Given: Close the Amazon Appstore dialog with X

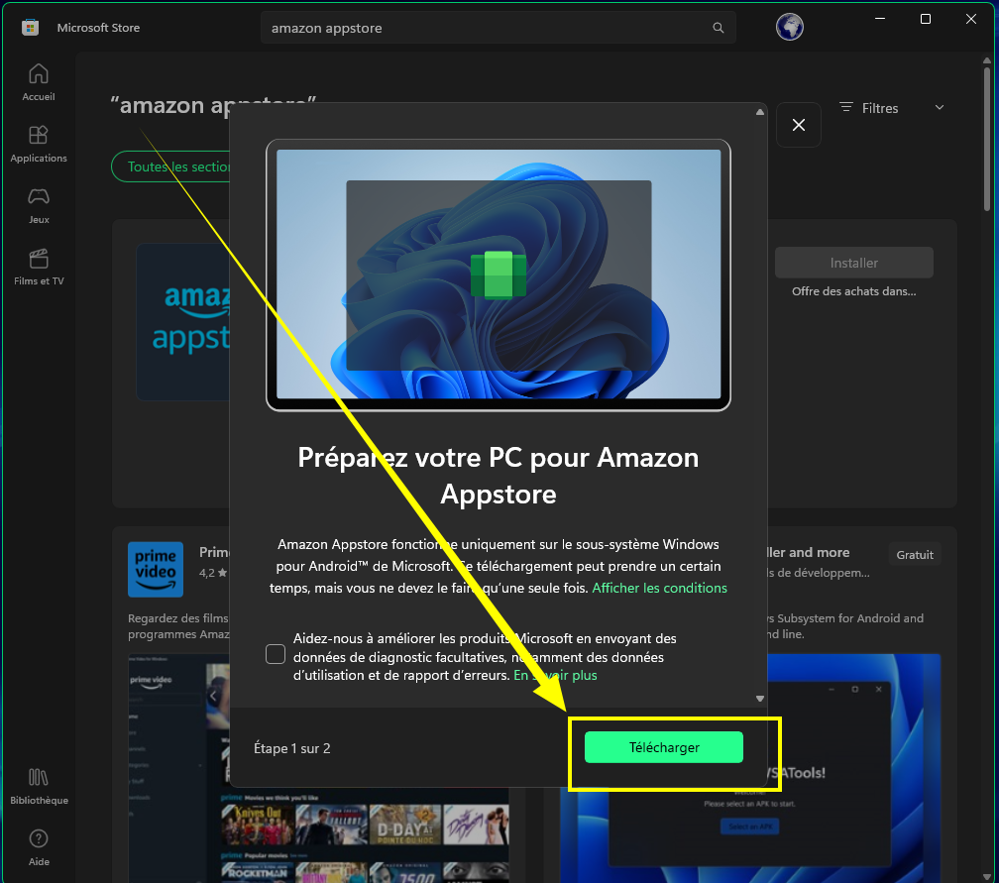Looking at the screenshot, I should pos(799,125).
